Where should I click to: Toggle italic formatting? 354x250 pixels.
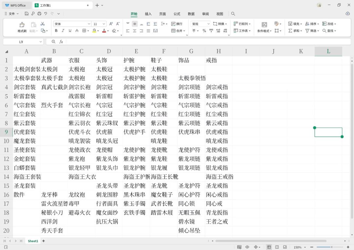click(x=63, y=31)
